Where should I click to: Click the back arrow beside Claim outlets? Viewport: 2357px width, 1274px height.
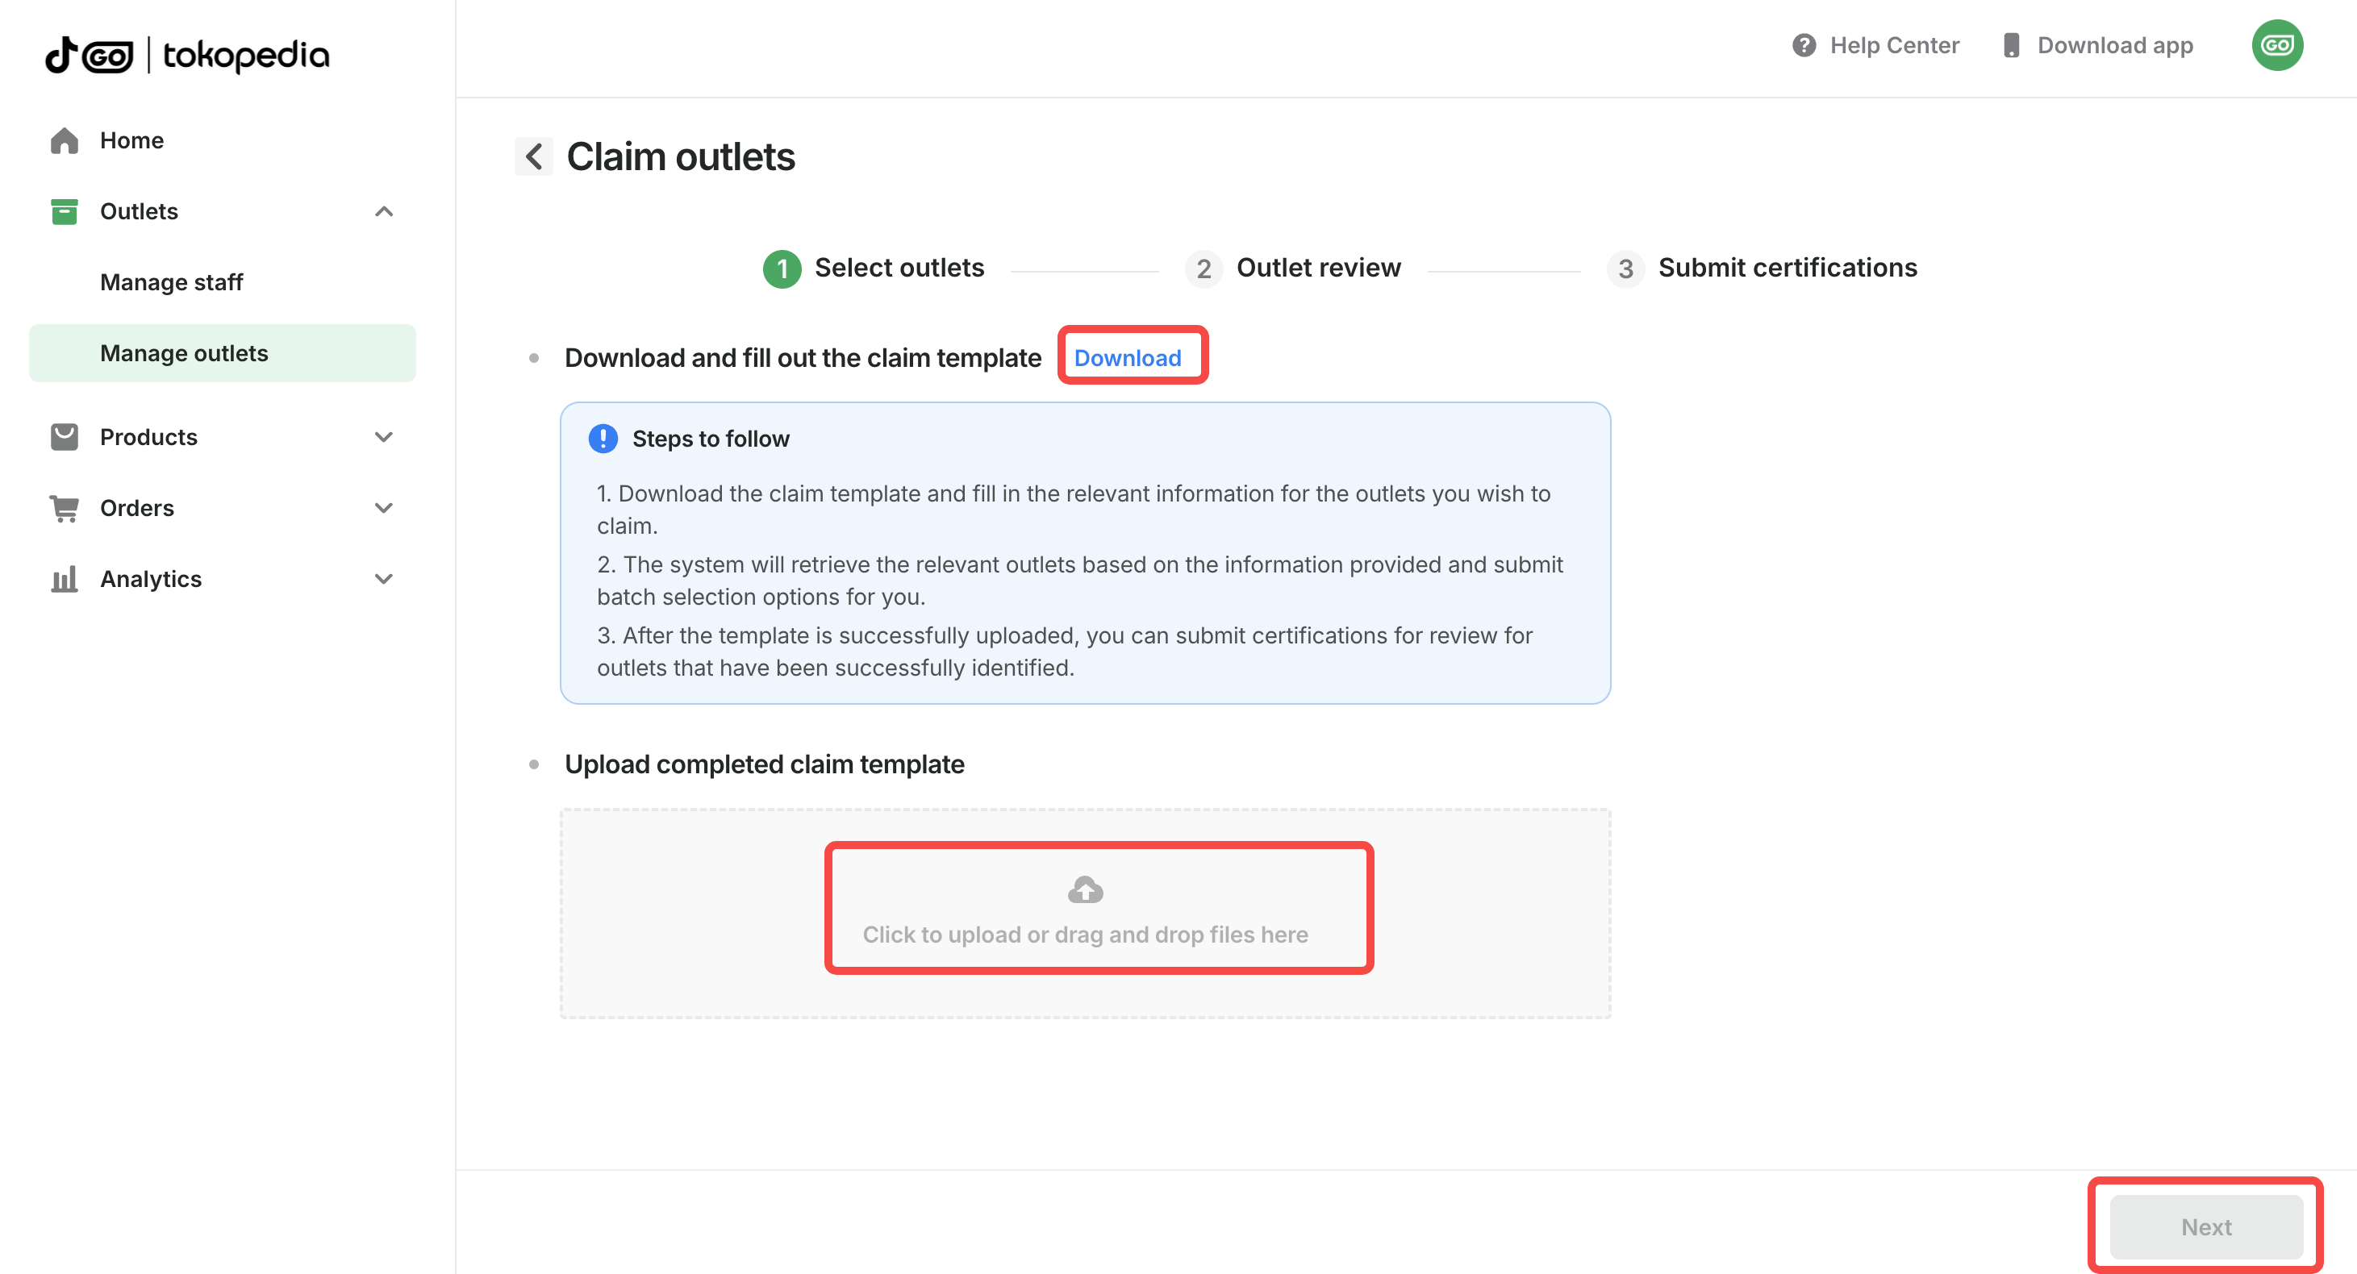(533, 156)
